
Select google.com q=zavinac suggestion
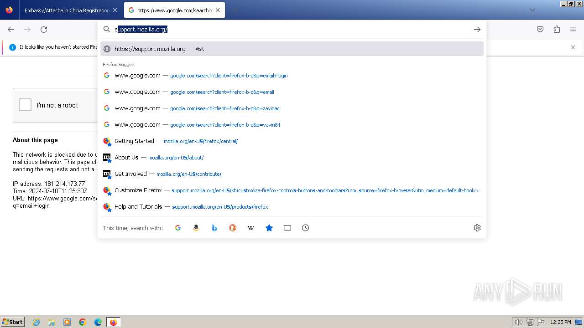[292, 108]
